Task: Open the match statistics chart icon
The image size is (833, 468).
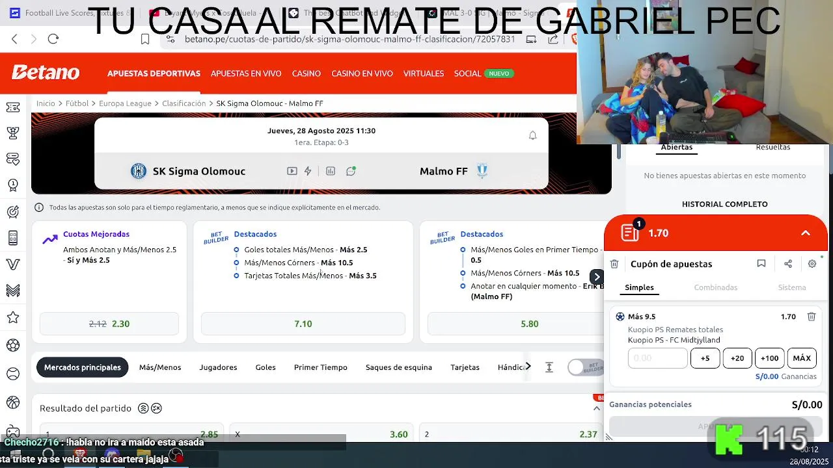Action: [331, 171]
